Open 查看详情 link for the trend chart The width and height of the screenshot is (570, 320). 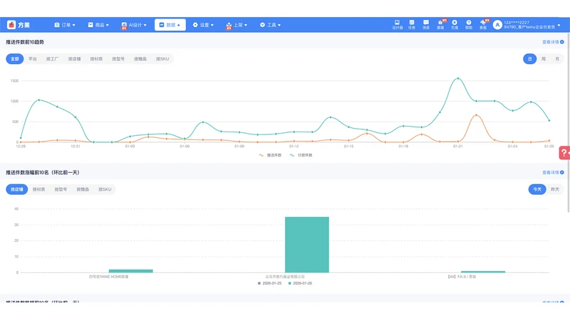tap(553, 42)
